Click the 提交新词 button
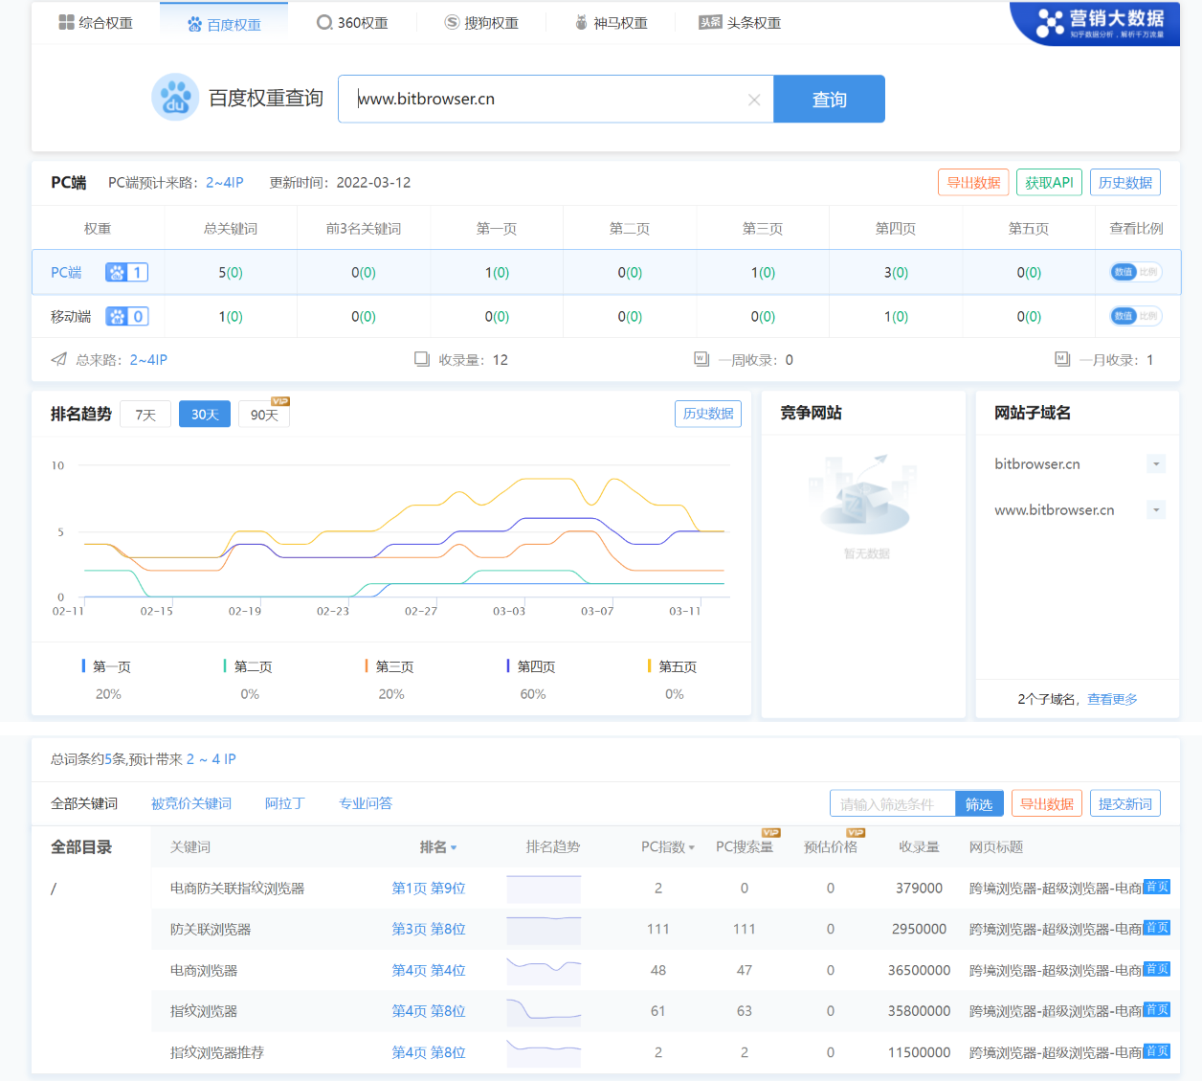The width and height of the screenshot is (1202, 1081). pyautogui.click(x=1125, y=803)
